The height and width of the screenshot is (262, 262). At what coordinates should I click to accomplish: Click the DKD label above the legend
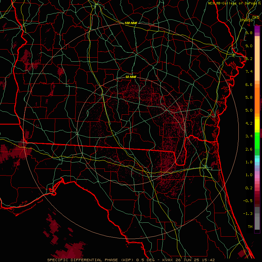pos(256,17)
